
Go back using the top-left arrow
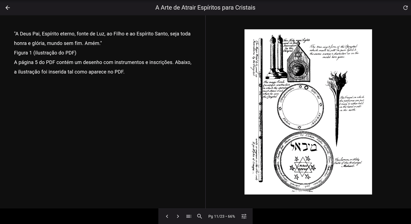point(8,8)
